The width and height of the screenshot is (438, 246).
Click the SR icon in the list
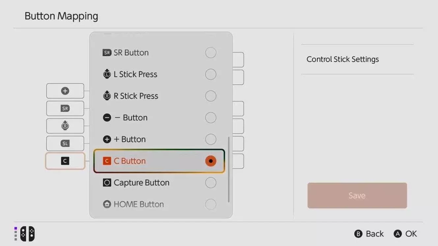tap(107, 53)
